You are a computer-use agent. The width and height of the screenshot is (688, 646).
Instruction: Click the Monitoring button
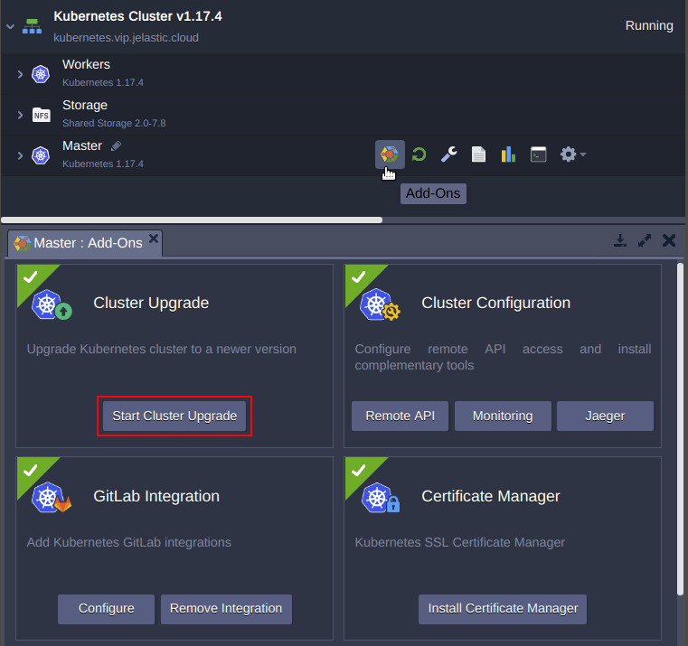[503, 416]
